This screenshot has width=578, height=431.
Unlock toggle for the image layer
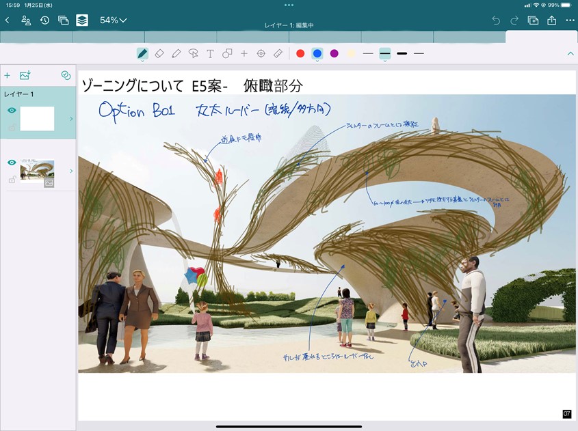12,180
